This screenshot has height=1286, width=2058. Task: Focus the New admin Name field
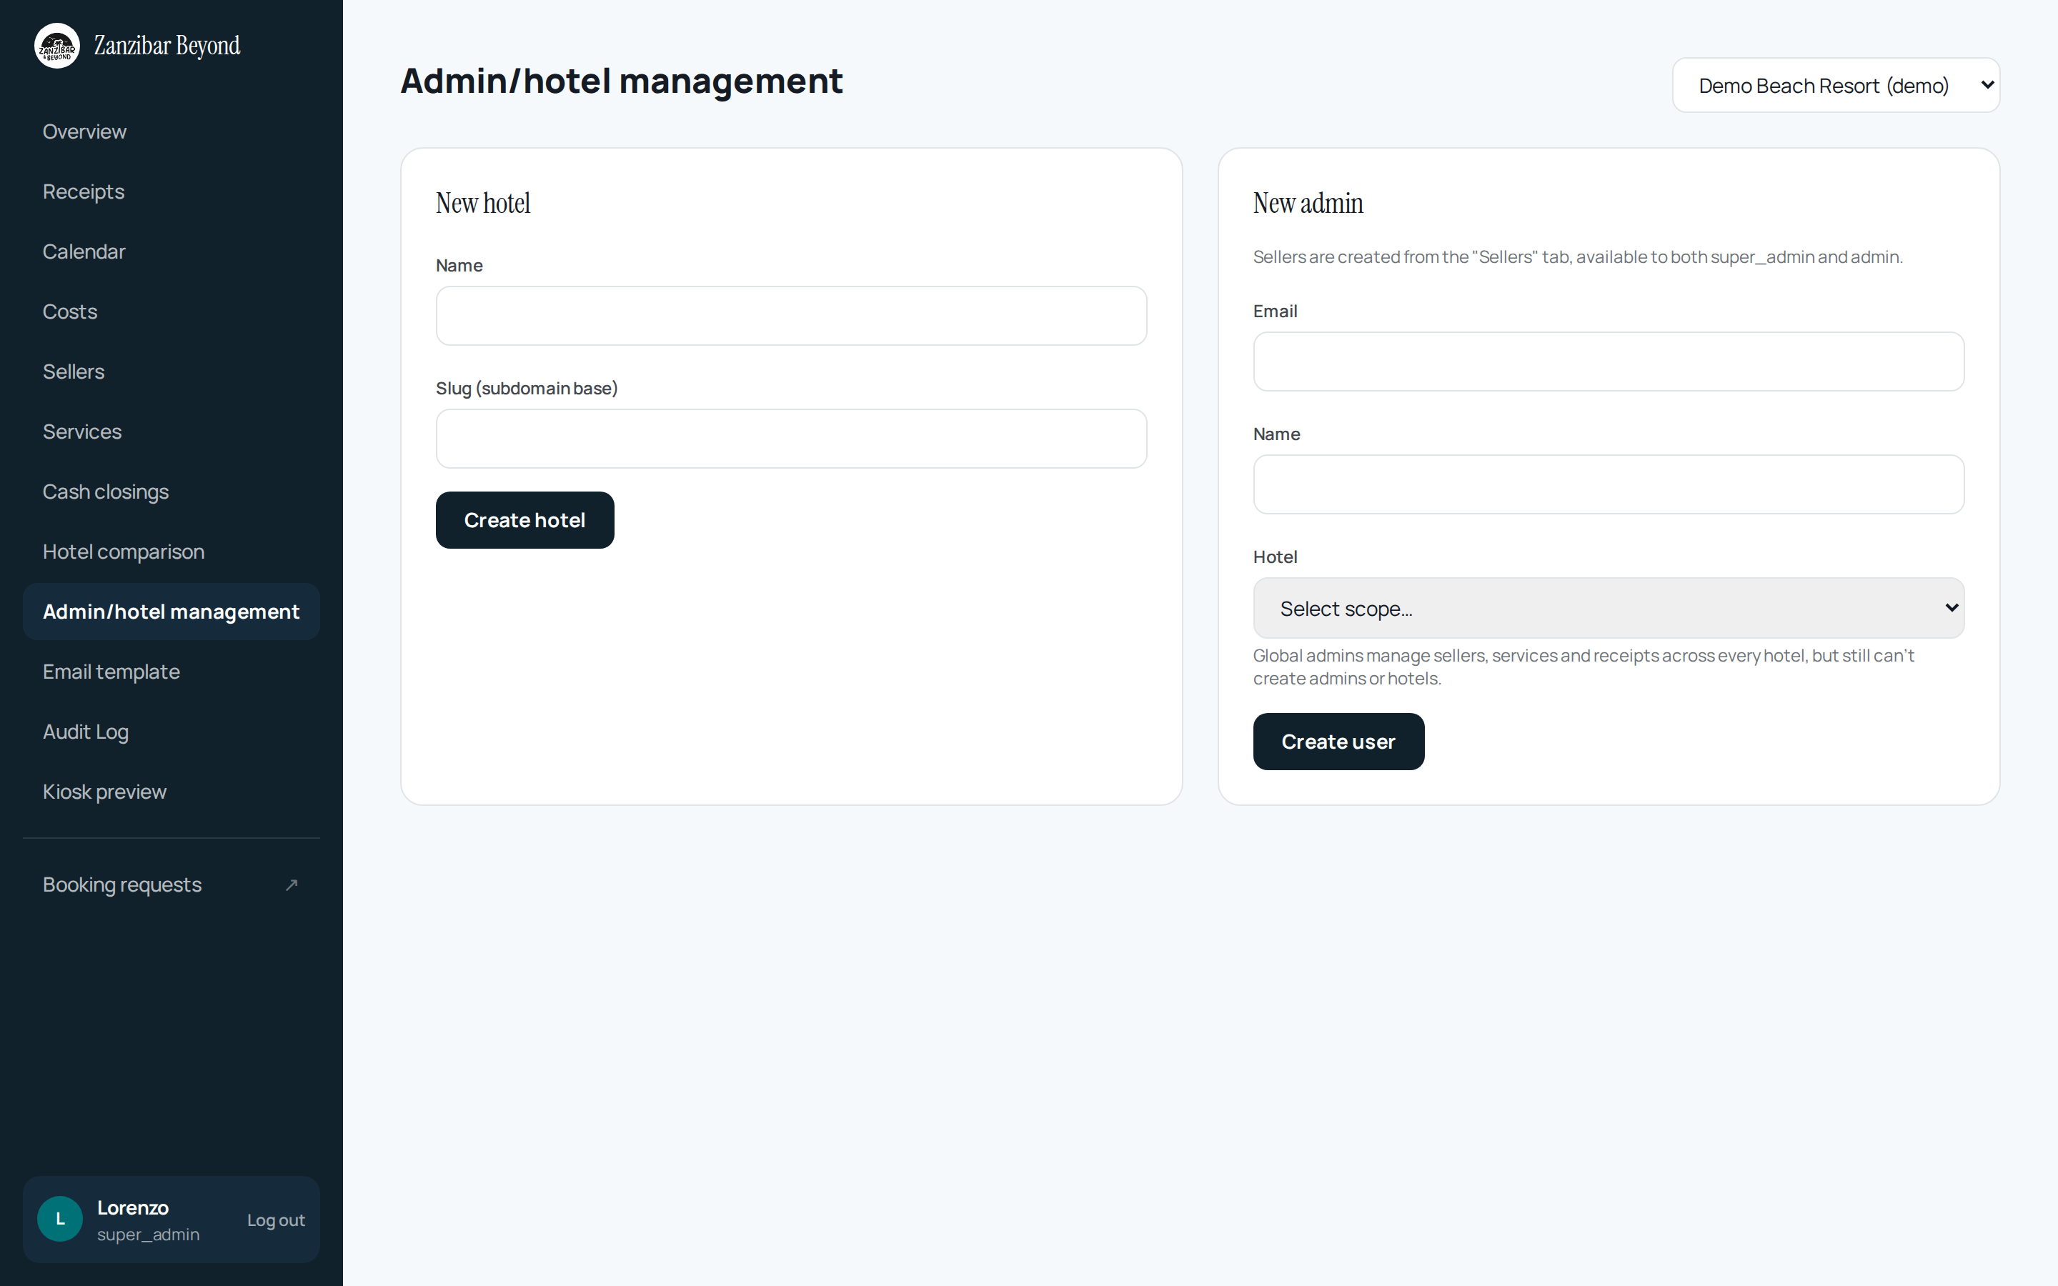(x=1608, y=485)
